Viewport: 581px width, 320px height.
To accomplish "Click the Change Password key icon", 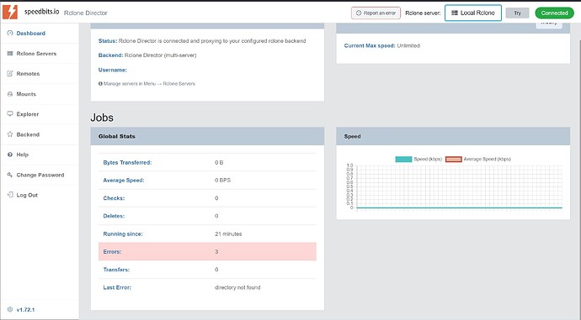I will [x=10, y=175].
